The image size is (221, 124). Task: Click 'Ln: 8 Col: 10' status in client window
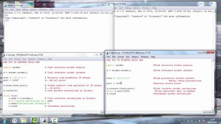(x=209, y=112)
